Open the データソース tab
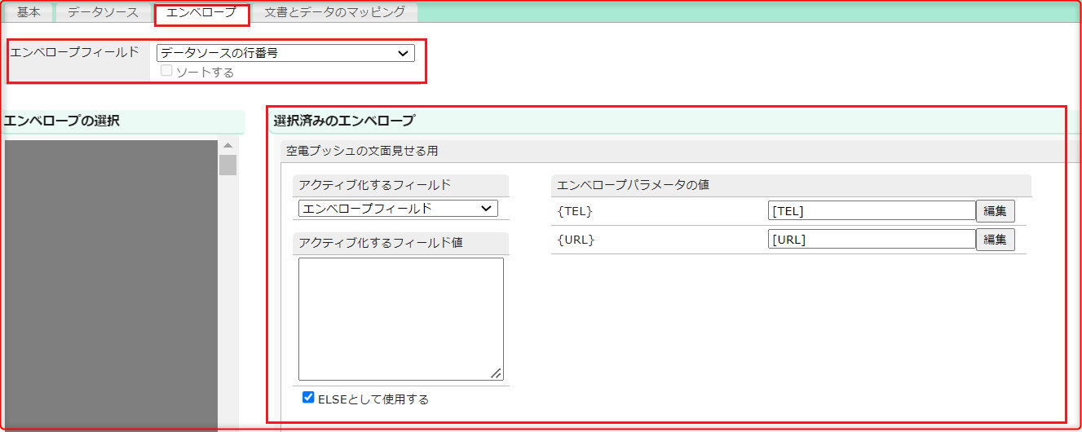The image size is (1082, 432). [x=103, y=12]
